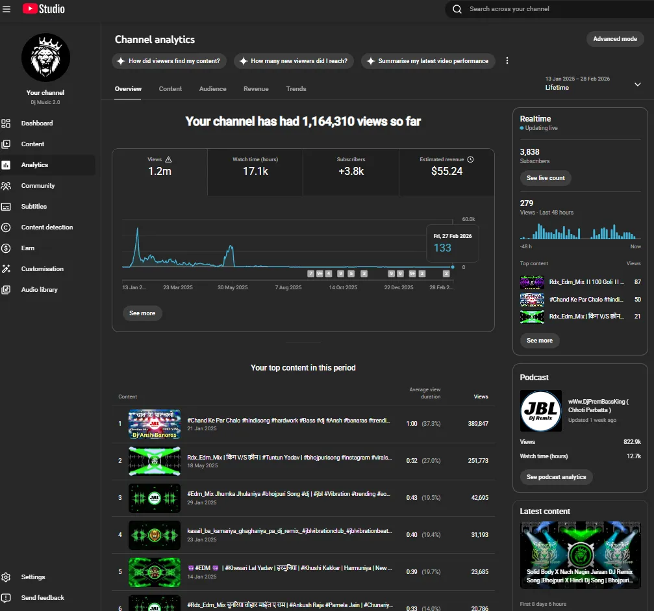Click See more under views chart
Image resolution: width=654 pixels, height=611 pixels.
click(x=142, y=313)
